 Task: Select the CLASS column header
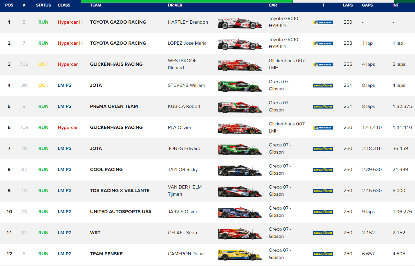click(64, 5)
